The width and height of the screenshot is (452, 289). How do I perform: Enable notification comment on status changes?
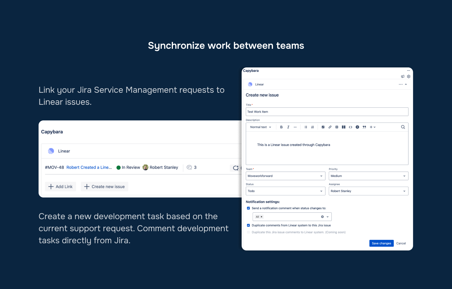tap(248, 208)
